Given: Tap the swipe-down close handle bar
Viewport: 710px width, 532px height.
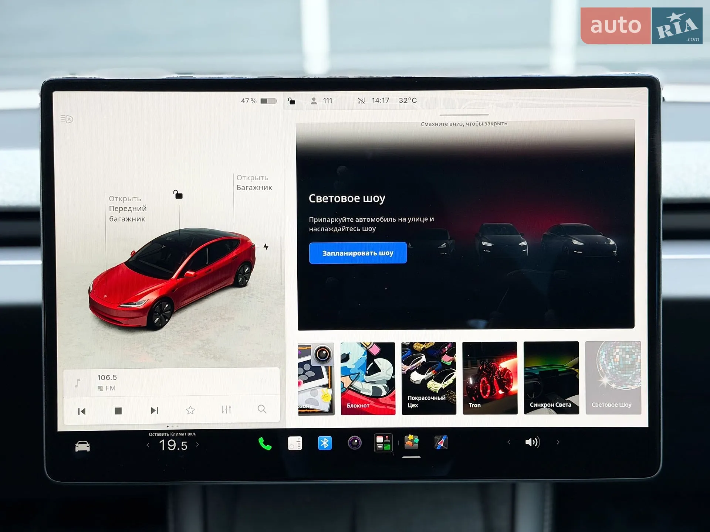Looking at the screenshot, I should click(464, 115).
